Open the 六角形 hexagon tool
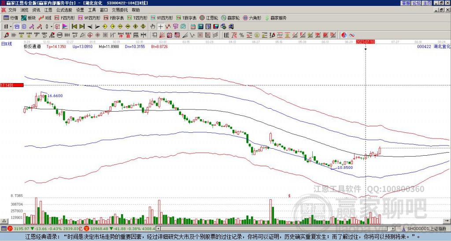The width and height of the screenshot is (451, 241). pyautogui.click(x=252, y=18)
